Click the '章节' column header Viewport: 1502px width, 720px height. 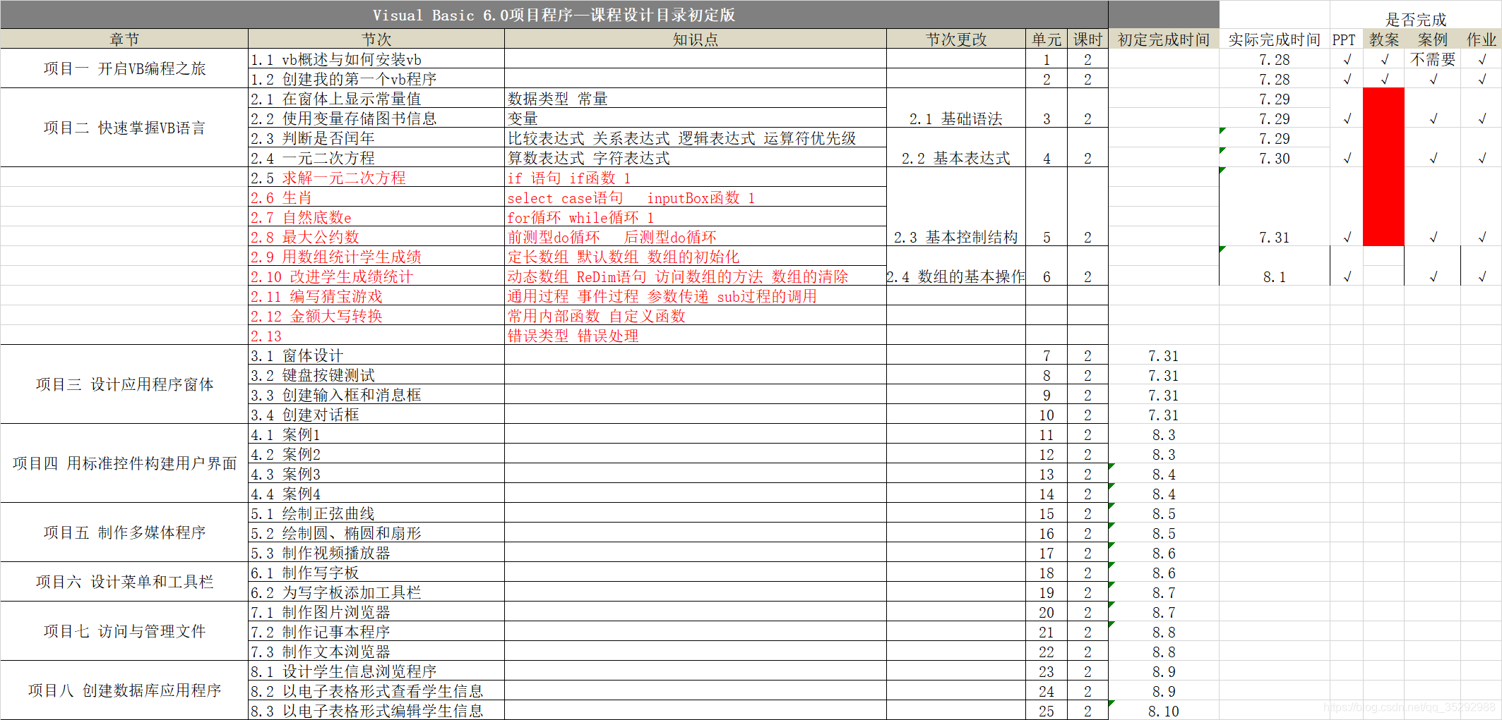124,39
